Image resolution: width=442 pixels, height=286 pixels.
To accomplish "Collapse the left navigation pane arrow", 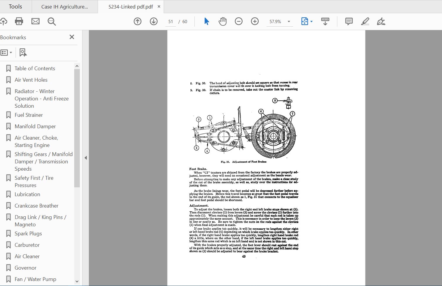I will coord(86,158).
